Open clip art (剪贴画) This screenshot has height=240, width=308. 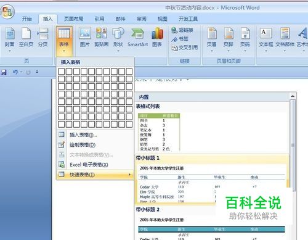[102, 37]
